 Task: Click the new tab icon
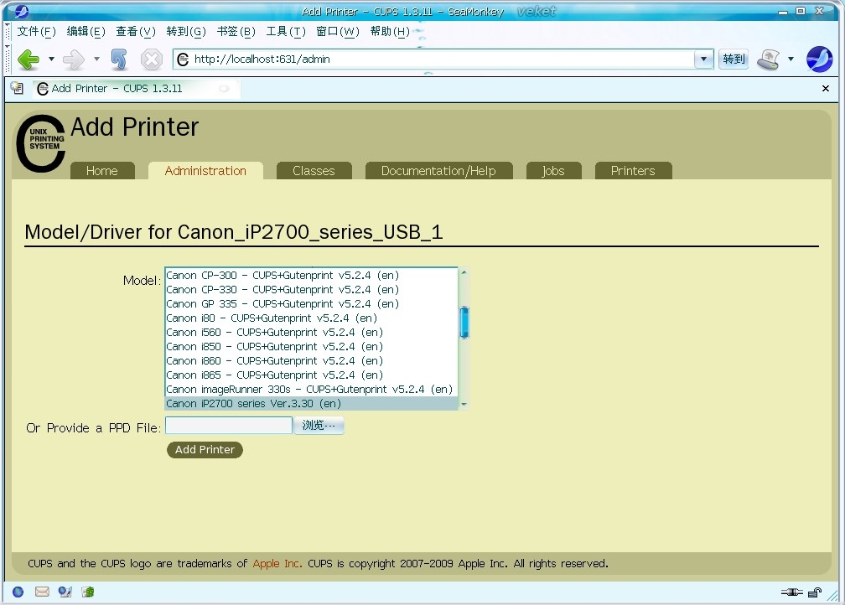[18, 88]
